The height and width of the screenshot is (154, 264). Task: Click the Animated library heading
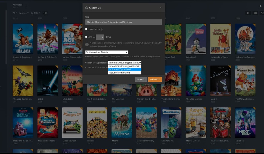click(x=17, y=5)
